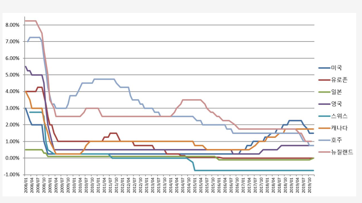Click the 4.00% y-axis label
Viewport: 362px width, 203px height.
12,91
